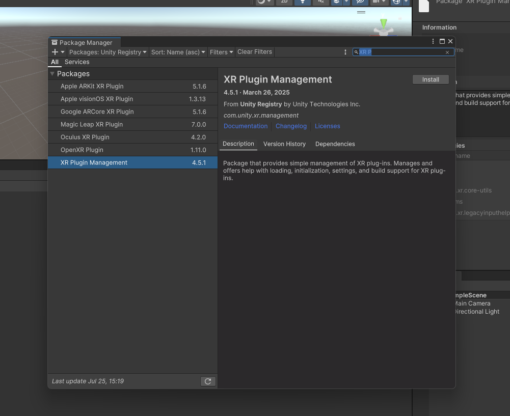This screenshot has width=510, height=416.
Task: Open the Sort: Name (asc) dropdown
Action: point(178,52)
